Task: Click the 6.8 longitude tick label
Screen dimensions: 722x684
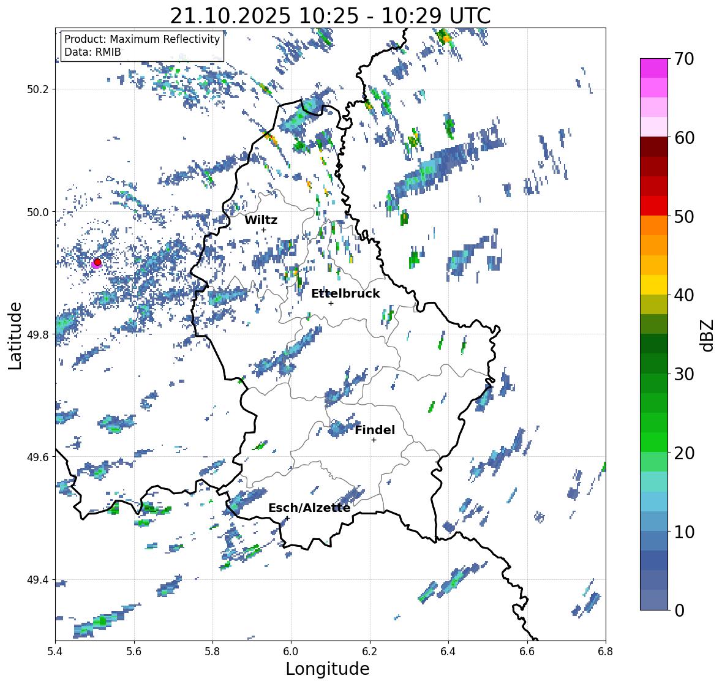Action: (606, 652)
